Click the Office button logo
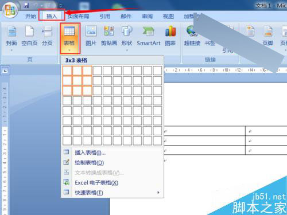Image resolution: width=287 pixels, height=215 pixels. click(10, 10)
